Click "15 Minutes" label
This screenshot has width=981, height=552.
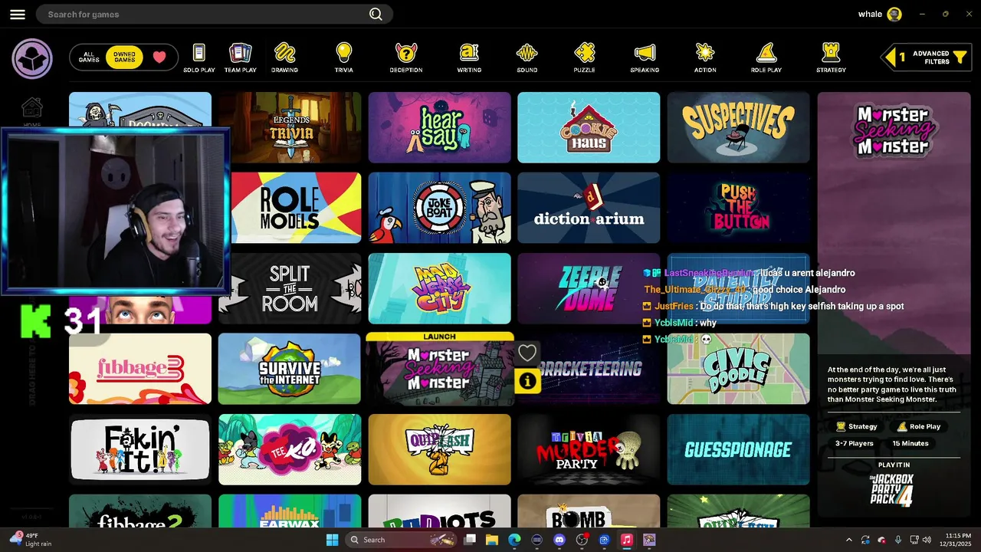tap(910, 443)
